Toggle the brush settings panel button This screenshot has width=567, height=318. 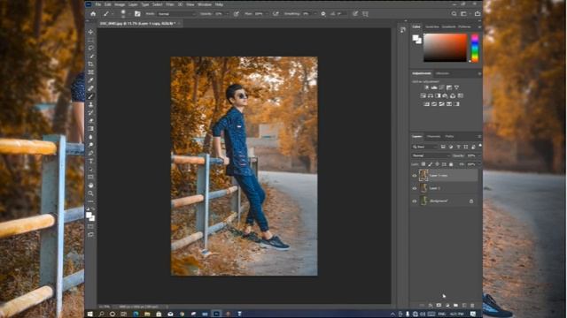137,14
